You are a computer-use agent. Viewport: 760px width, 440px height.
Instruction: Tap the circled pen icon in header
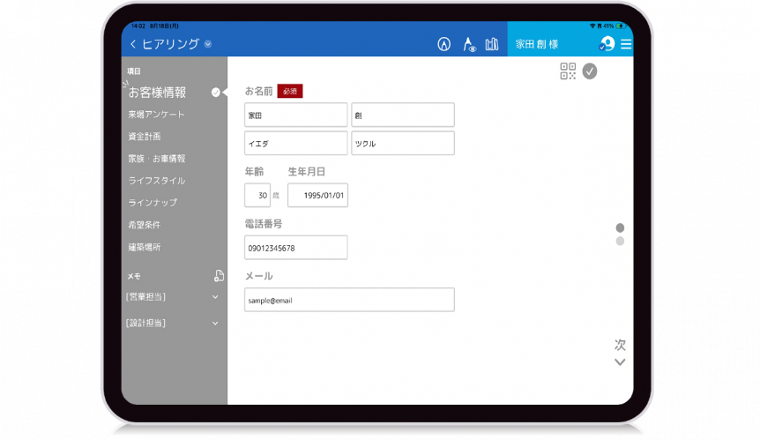pos(444,44)
